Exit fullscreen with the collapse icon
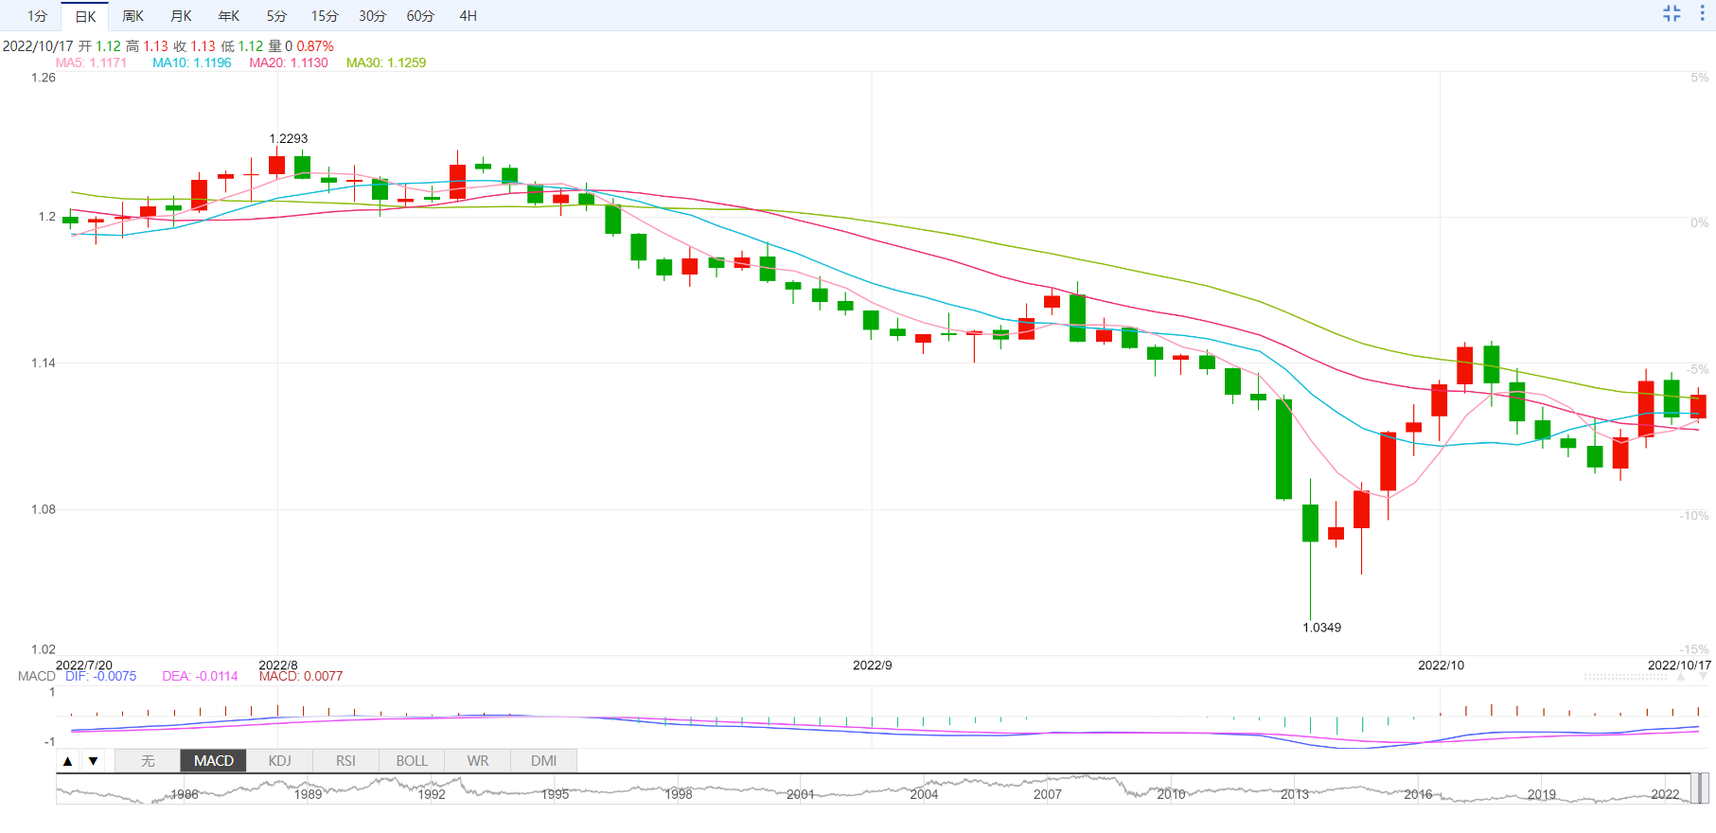1716x833 pixels. [x=1672, y=13]
